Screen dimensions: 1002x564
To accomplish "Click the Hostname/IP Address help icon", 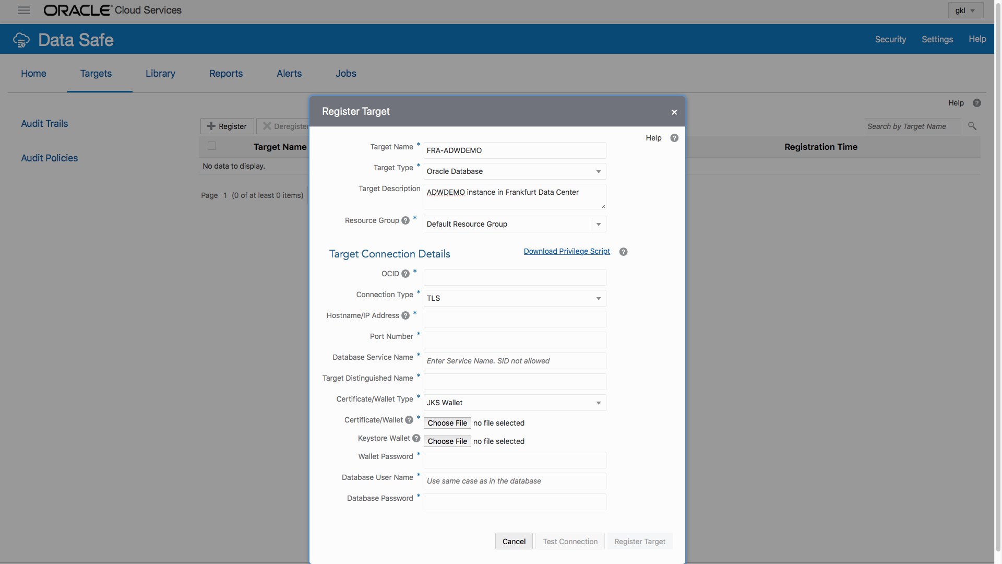I will [405, 315].
